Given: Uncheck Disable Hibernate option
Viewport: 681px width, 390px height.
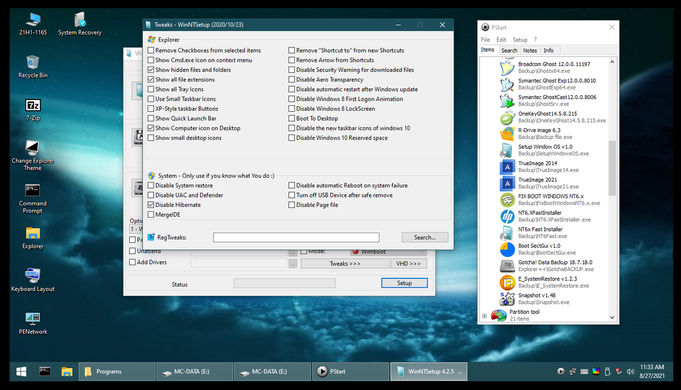Looking at the screenshot, I should 151,205.
